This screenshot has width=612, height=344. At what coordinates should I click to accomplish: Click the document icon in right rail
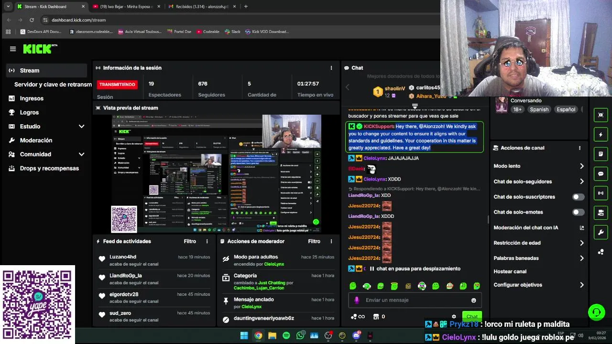coord(601,154)
